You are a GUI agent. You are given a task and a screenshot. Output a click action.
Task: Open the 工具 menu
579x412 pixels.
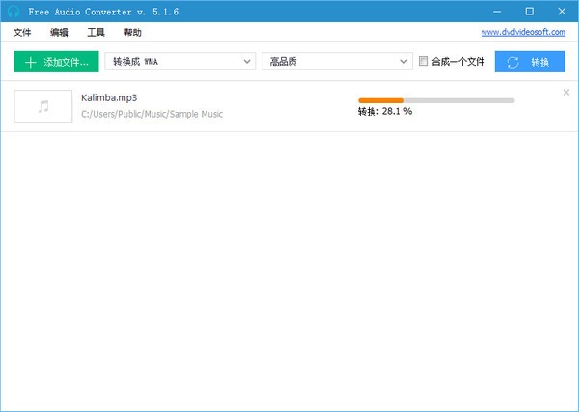pos(96,32)
